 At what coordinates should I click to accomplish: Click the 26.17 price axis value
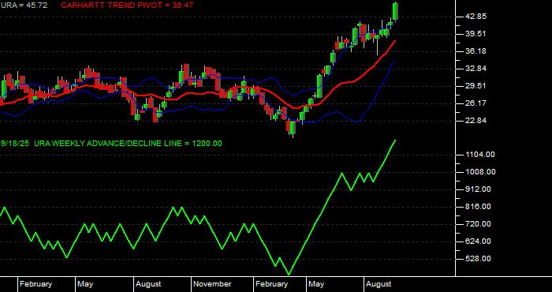(x=476, y=103)
